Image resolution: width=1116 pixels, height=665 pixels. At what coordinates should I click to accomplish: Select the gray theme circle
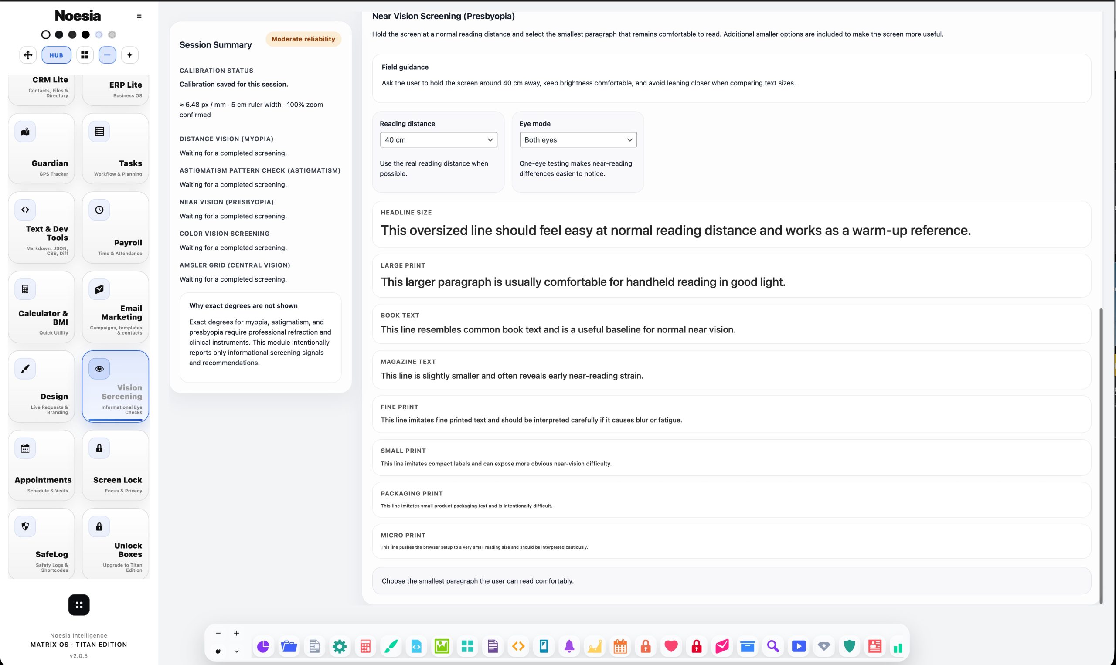(112, 34)
